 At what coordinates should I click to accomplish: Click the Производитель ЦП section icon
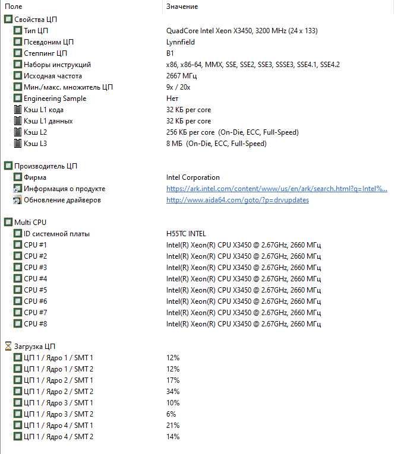pyautogui.click(x=8, y=166)
